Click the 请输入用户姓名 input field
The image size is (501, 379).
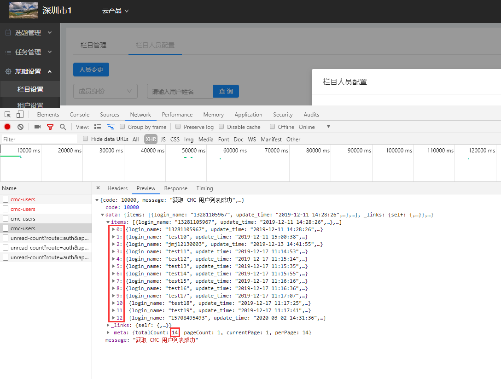click(180, 91)
